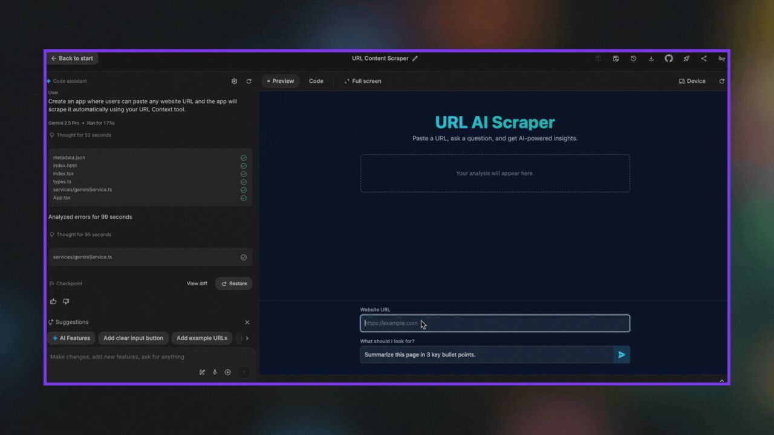Click the submit prompt arrow button
The width and height of the screenshot is (774, 435).
(x=244, y=372)
